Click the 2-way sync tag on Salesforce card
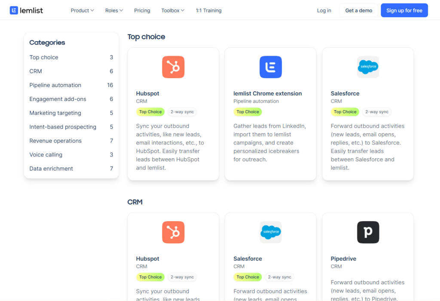Viewport: 440px width, 301px height. (376, 111)
